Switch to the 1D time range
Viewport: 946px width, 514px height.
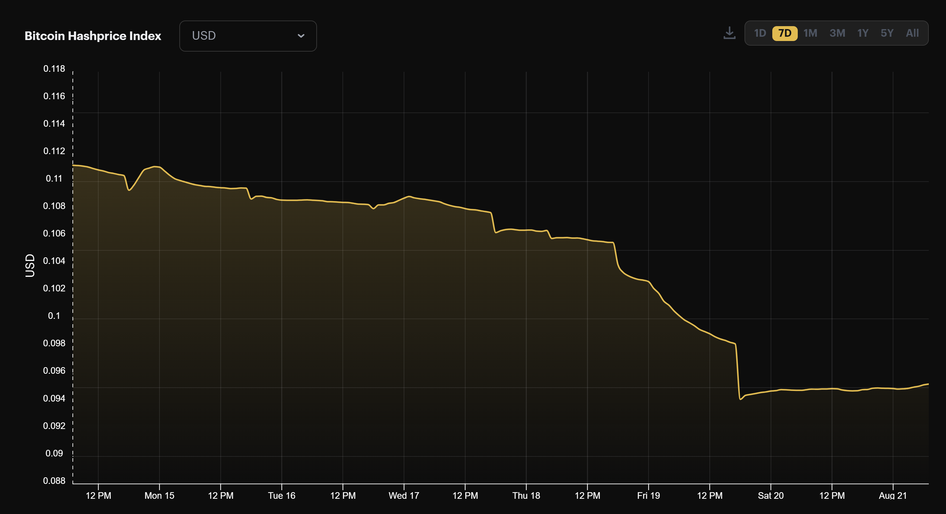(x=759, y=33)
